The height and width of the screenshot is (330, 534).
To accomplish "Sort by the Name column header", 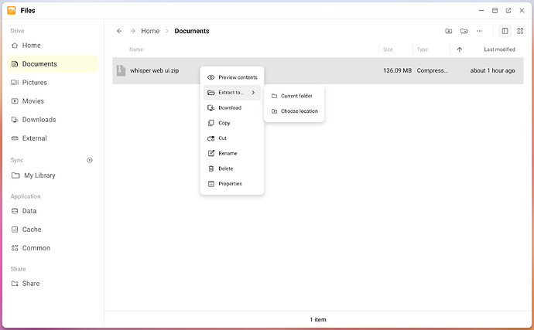I will 136,49.
